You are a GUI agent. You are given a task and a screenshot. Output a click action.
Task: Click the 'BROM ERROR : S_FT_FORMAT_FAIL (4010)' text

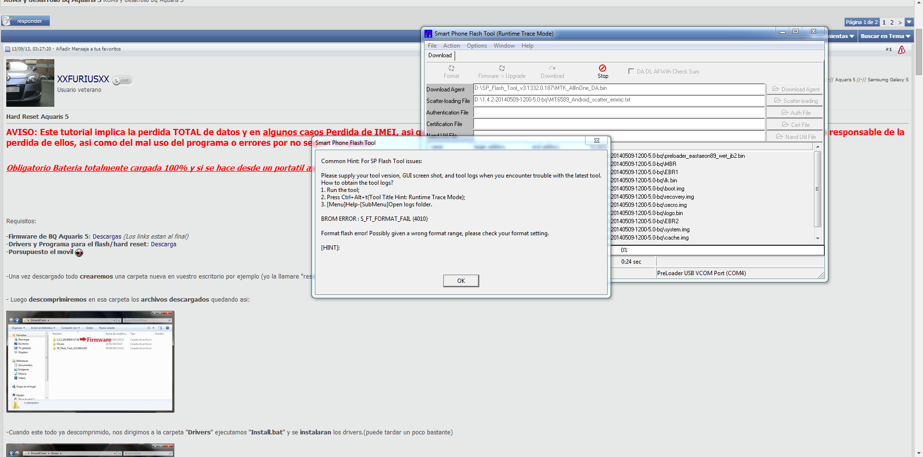coord(374,219)
